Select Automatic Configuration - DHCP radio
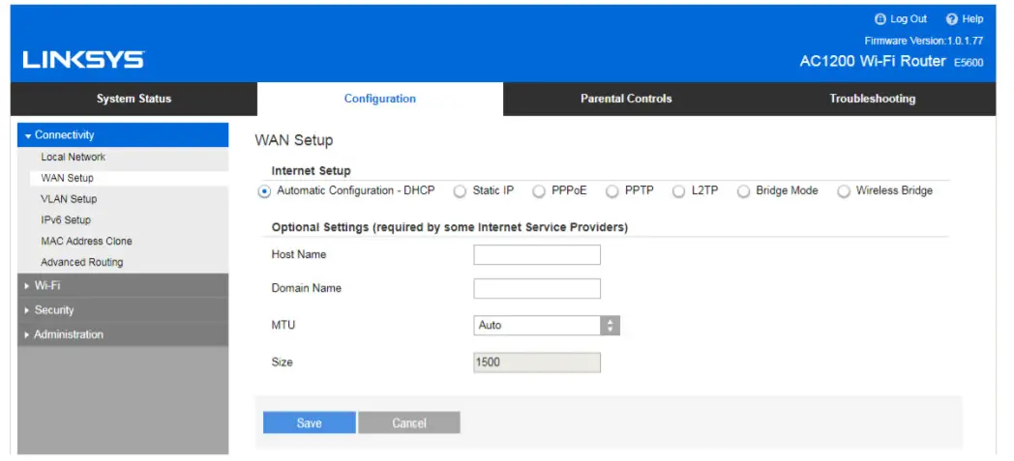 tap(264, 191)
